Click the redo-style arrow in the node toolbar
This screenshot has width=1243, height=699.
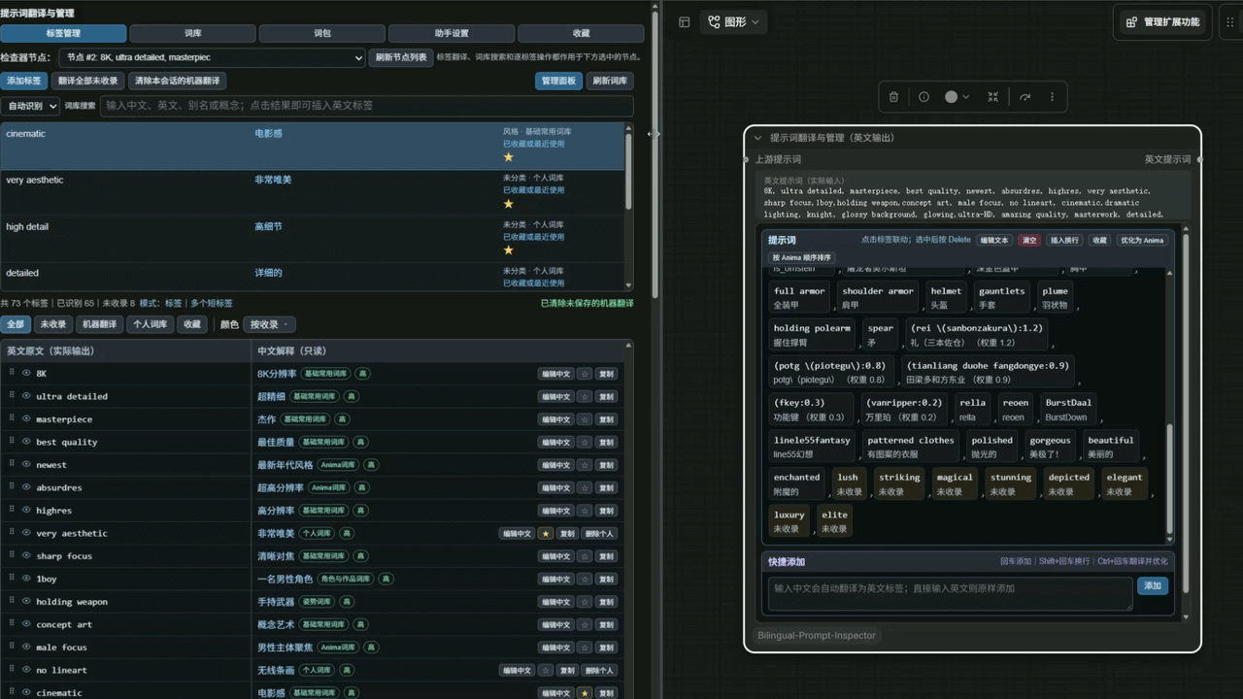tap(1025, 97)
